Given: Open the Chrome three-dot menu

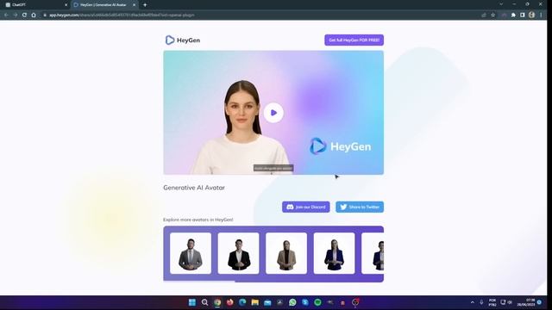Looking at the screenshot, I should click(541, 15).
